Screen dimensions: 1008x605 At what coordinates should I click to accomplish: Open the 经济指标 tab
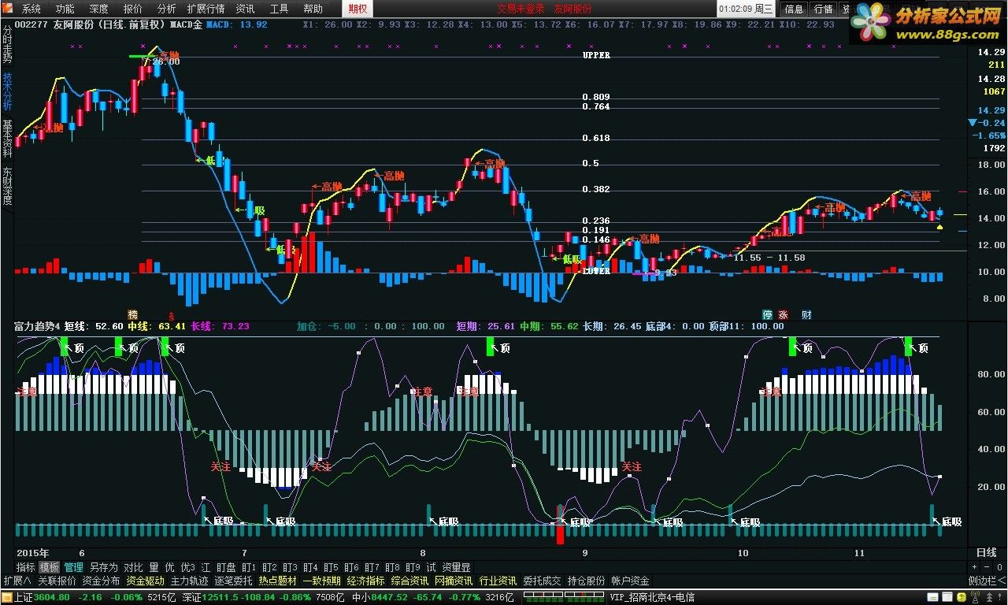[365, 581]
